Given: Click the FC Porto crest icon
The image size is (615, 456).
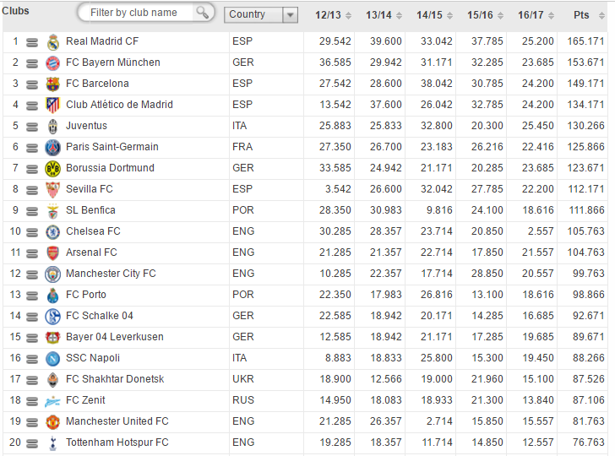Looking at the screenshot, I should click(53, 295).
